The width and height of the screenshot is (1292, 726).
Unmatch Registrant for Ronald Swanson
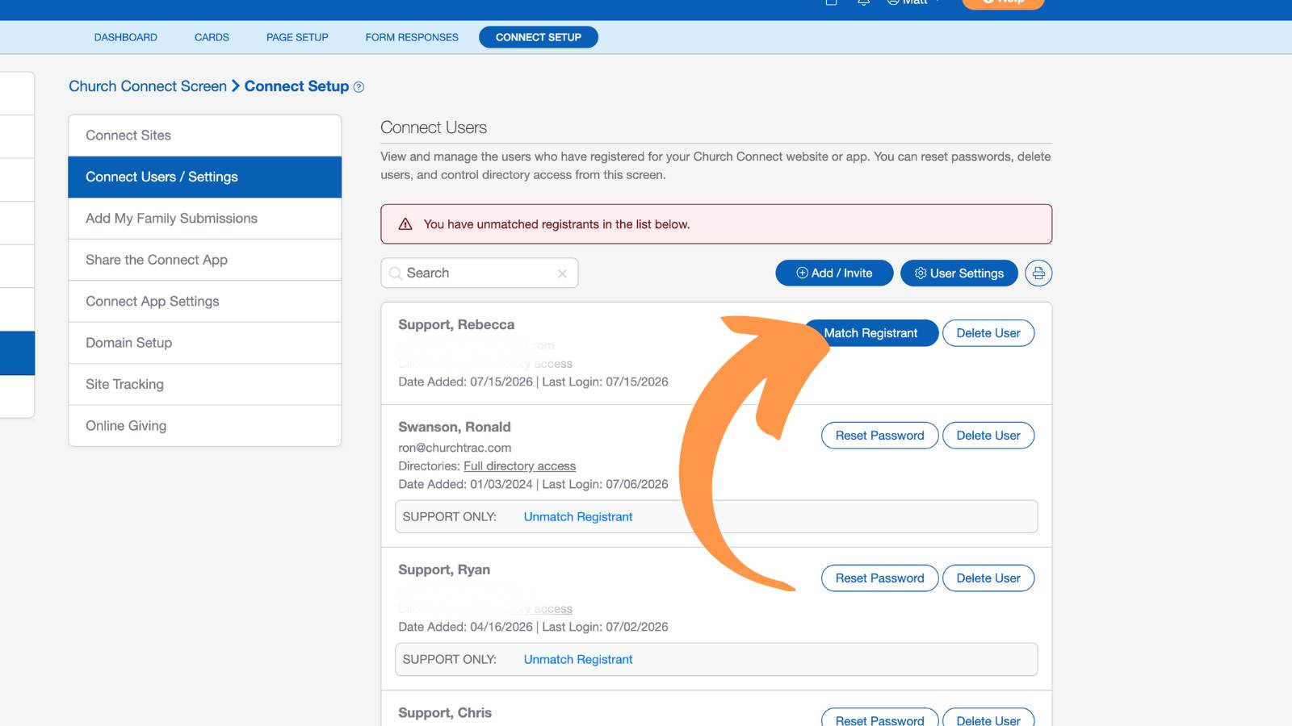tap(577, 517)
